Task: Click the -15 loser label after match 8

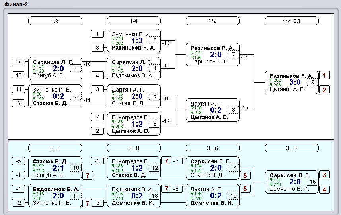Action: (x=244, y=107)
